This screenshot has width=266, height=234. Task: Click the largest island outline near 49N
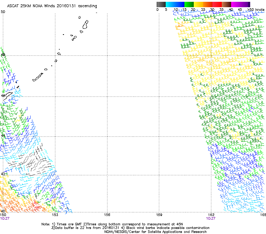(x=85, y=24)
